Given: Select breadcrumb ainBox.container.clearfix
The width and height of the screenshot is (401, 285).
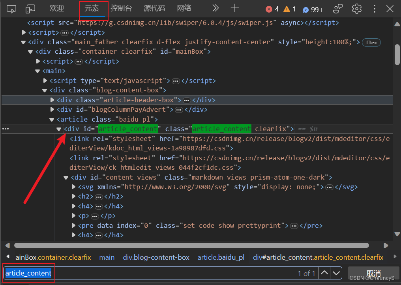Looking at the screenshot, I should point(53,257).
